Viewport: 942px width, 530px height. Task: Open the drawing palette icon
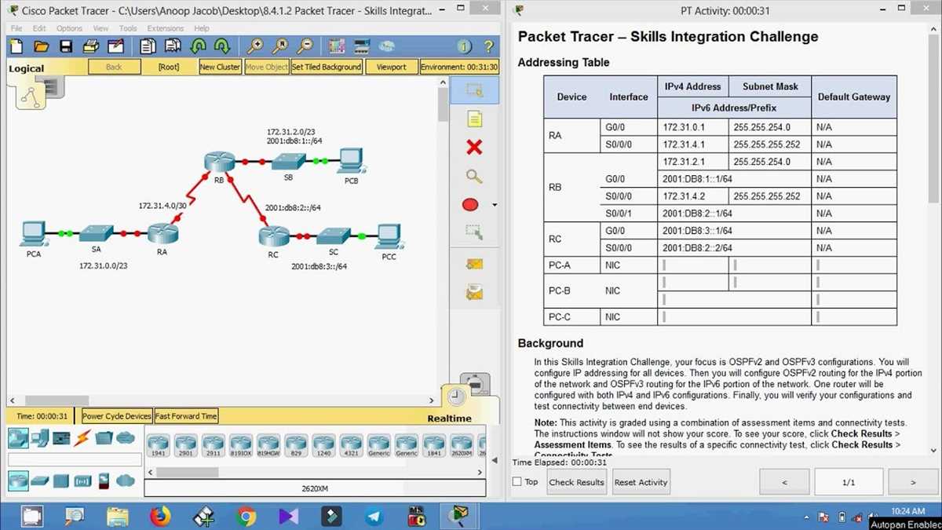coord(337,47)
